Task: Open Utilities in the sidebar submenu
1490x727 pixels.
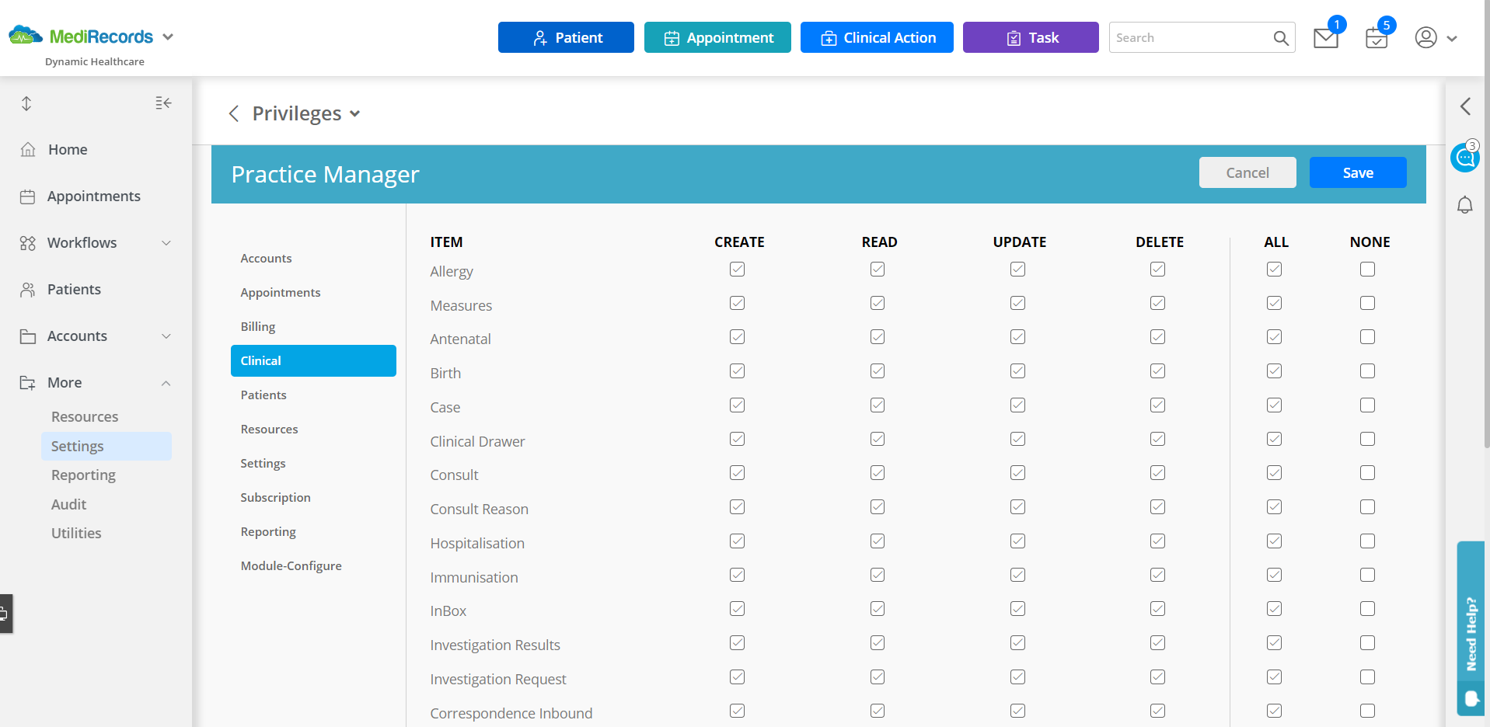Action: (76, 534)
